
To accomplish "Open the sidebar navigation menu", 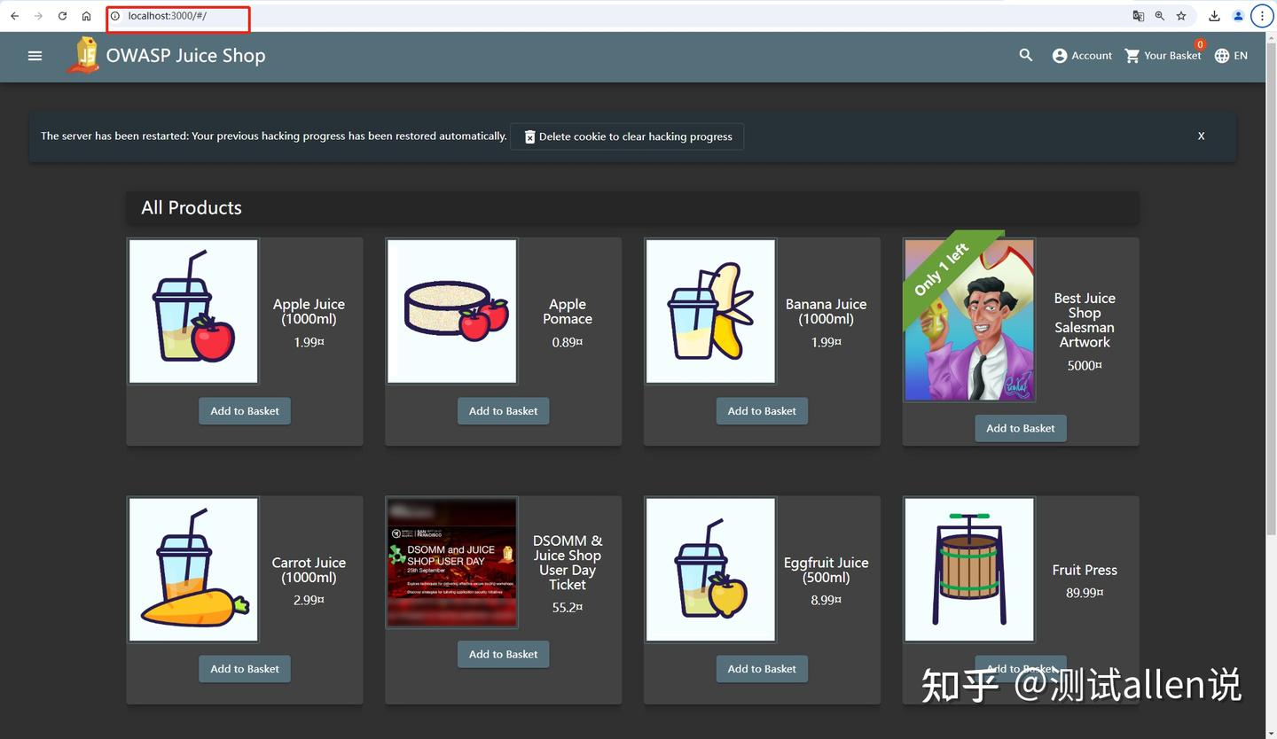I will [35, 55].
